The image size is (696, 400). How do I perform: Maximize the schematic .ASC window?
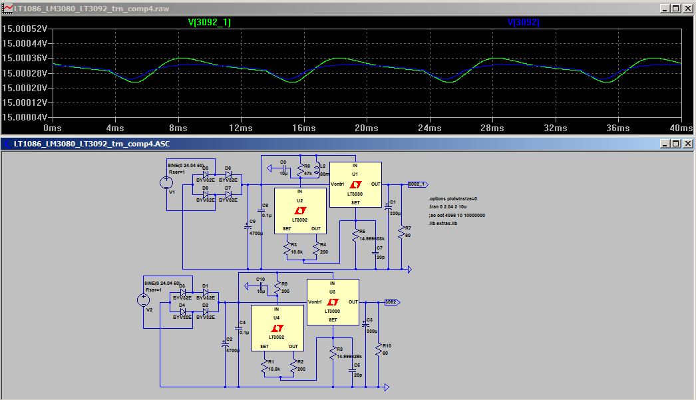point(676,143)
